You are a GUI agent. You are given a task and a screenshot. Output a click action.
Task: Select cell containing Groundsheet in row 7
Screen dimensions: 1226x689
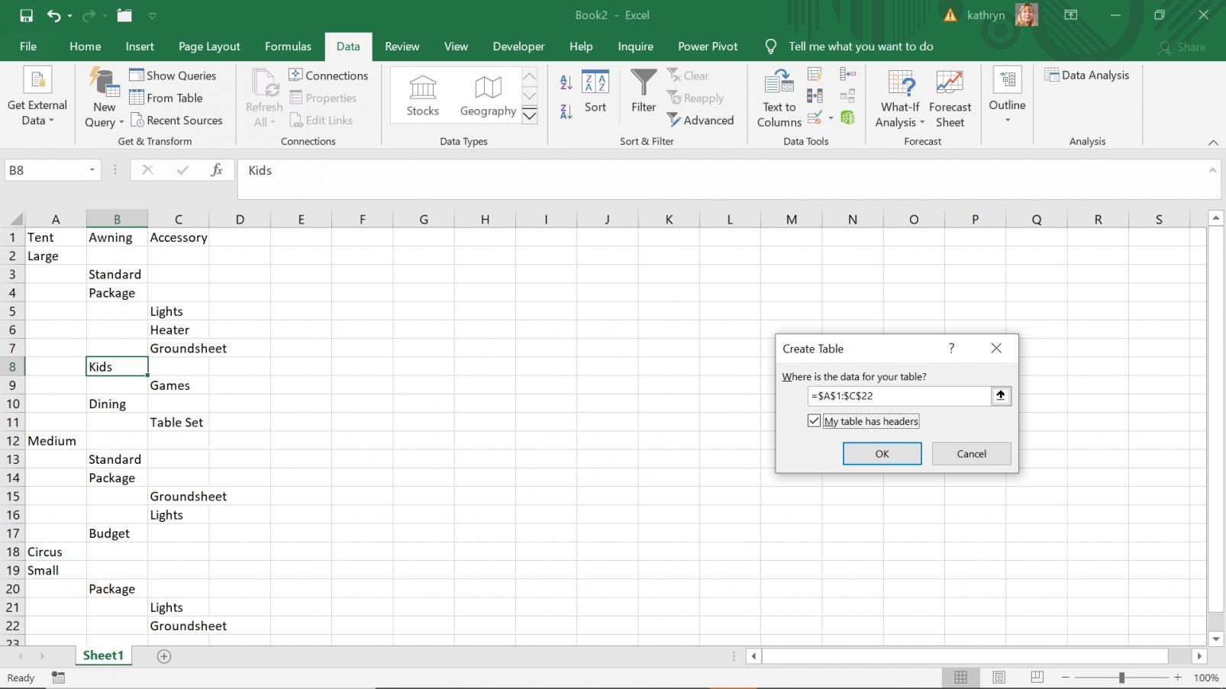179,348
